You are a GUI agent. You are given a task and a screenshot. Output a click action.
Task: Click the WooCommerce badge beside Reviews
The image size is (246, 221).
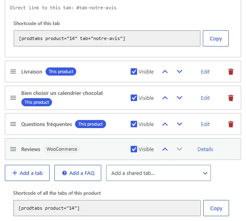pyautogui.click(x=62, y=149)
